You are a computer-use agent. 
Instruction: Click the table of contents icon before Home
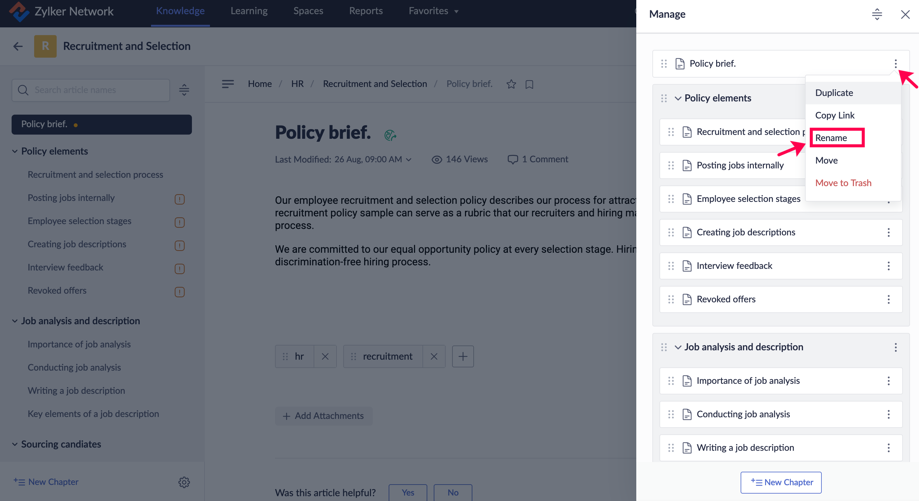click(x=228, y=84)
